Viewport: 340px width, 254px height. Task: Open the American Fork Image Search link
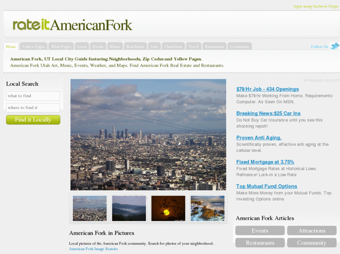(x=94, y=249)
